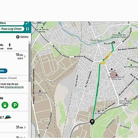Click the "Bd Pierre Brossolette" label
Screen dimensions: 138x138
(x=84, y=59)
